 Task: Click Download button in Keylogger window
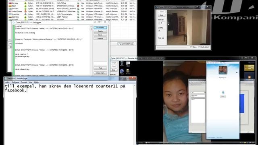[100, 27]
